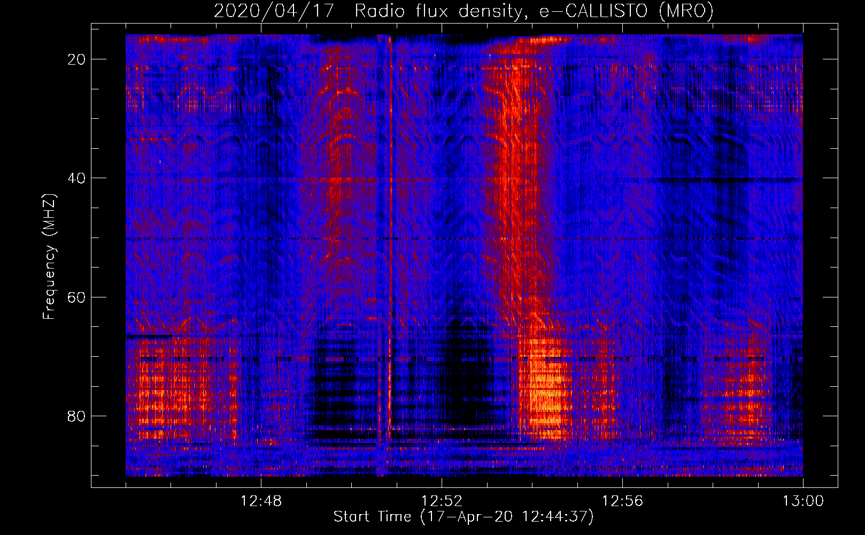The height and width of the screenshot is (535, 865).
Task: Click the '40' frequency tick label
Action: 77,178
